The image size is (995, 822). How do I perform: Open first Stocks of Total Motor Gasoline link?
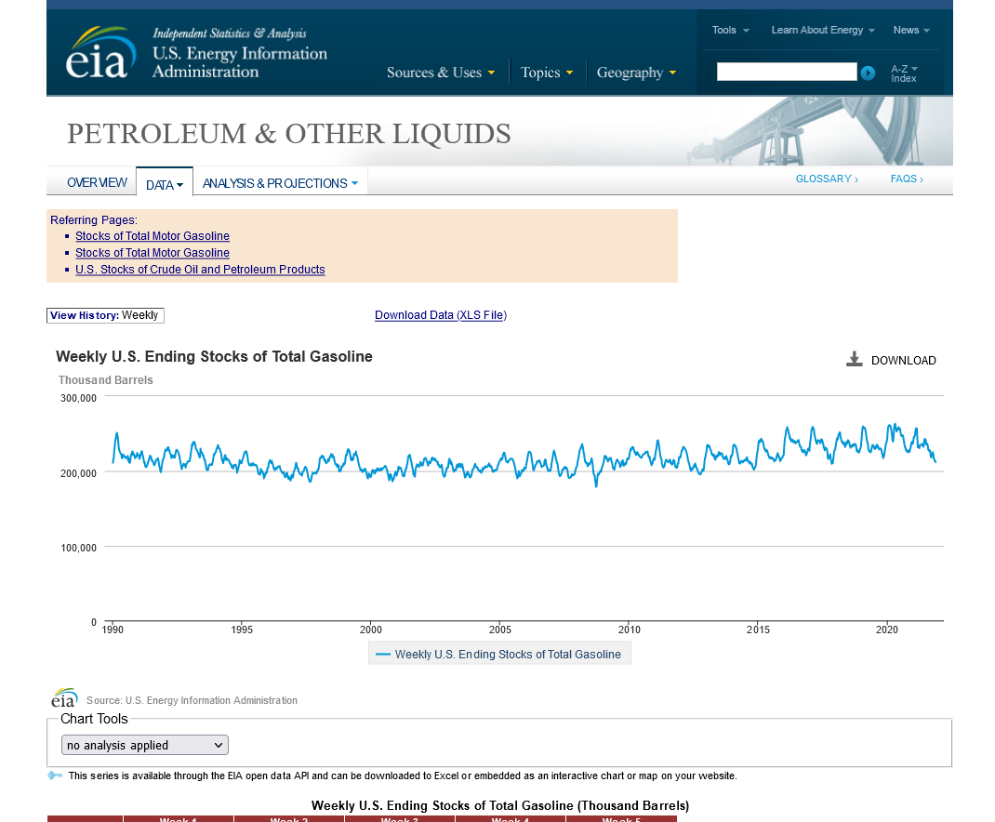click(x=153, y=235)
